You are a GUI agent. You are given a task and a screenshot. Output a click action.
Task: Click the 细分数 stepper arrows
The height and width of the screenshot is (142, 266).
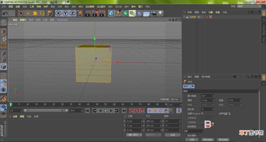(213, 109)
